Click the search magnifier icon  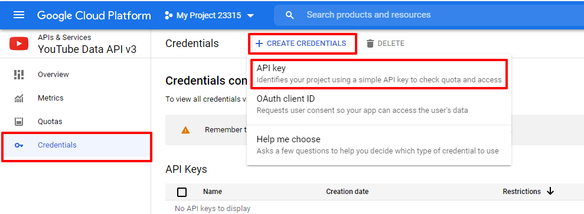289,15
